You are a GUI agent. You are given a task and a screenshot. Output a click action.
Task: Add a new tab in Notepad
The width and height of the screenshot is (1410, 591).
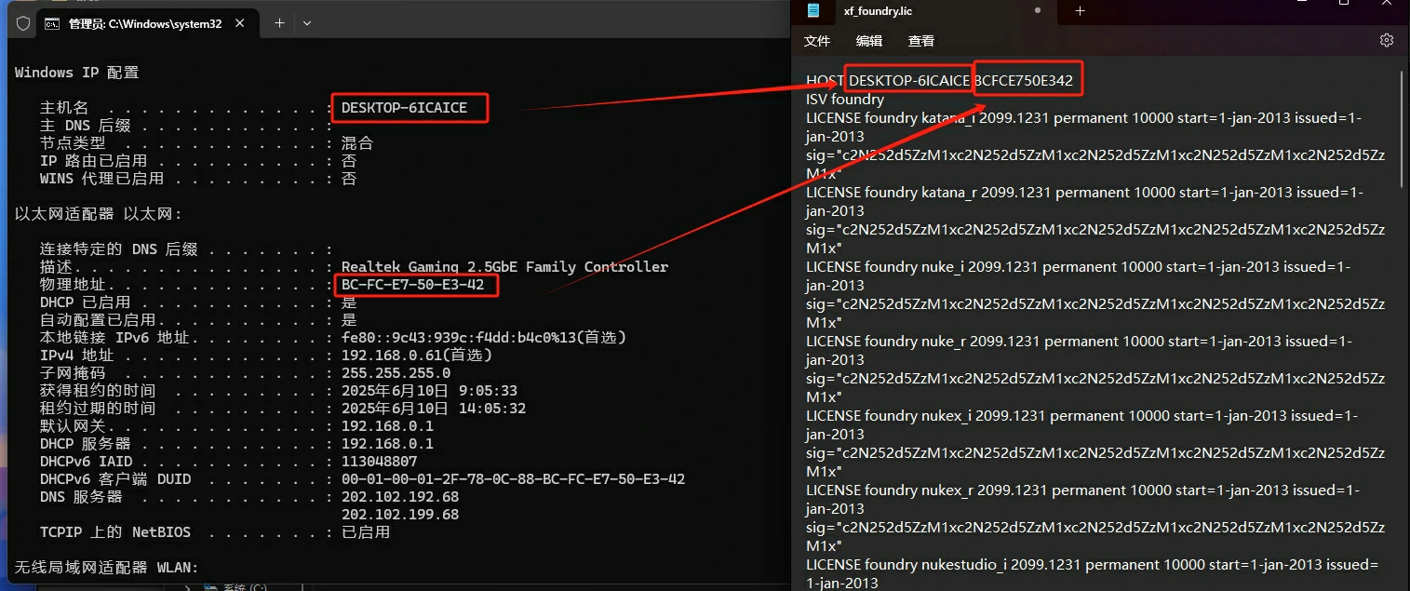tap(1080, 10)
